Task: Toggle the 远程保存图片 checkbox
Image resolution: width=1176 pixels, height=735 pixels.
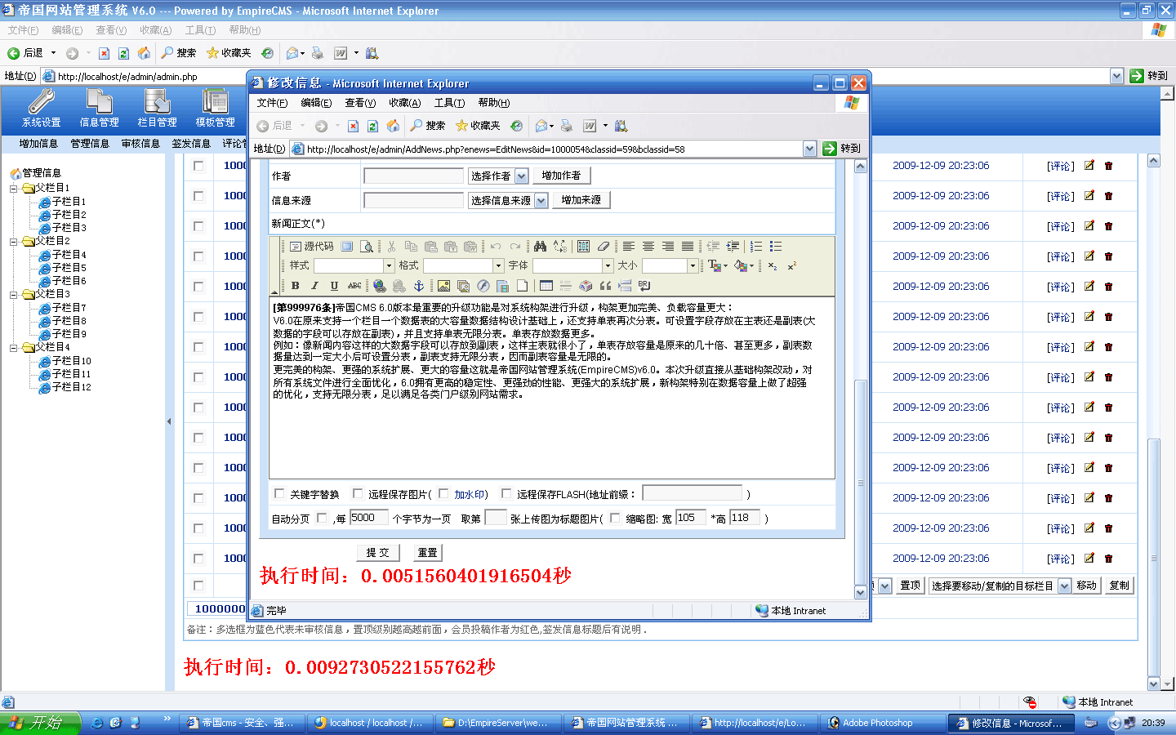Action: (x=358, y=493)
